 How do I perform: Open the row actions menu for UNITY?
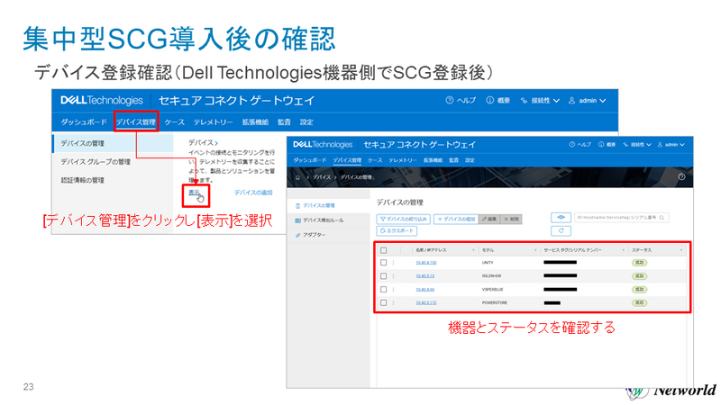coord(393,263)
